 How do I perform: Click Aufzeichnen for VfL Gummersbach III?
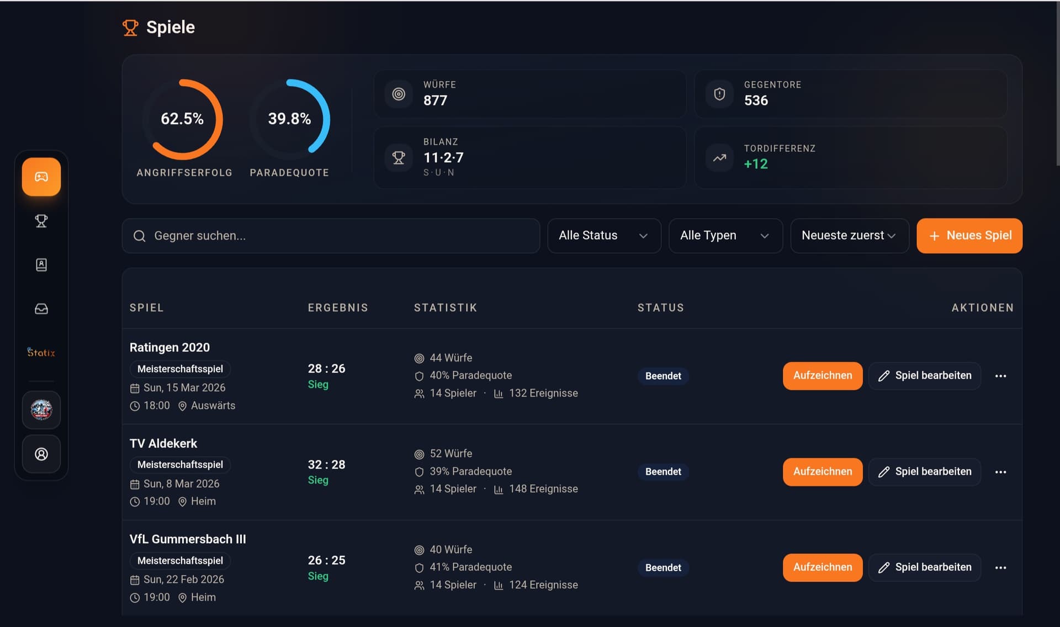[x=823, y=567]
